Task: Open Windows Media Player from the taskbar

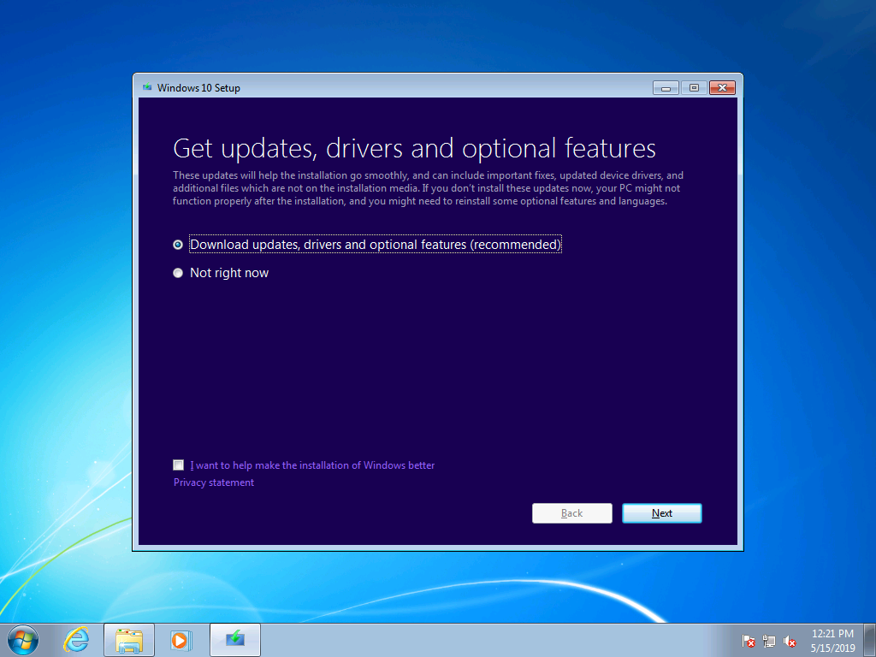Action: (181, 639)
